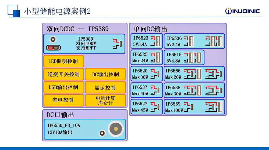269x150 pixels.
Task: Click the IP6525 label
Action: pos(140,54)
